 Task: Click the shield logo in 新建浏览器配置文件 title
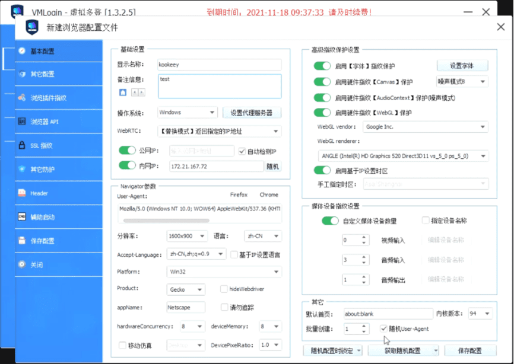tap(32, 27)
